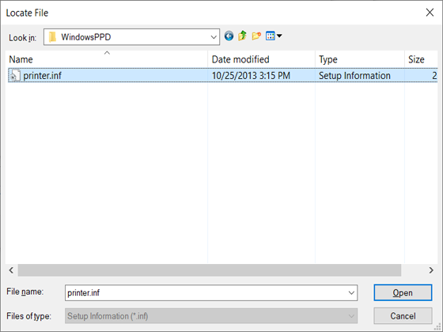Sort files by Size column

(x=421, y=59)
